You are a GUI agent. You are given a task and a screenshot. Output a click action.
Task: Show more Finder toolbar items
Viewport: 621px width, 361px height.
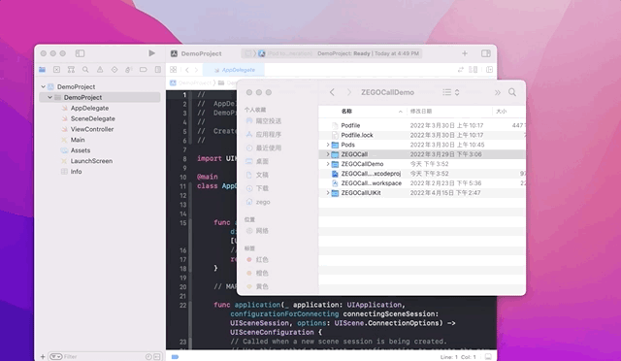point(498,92)
